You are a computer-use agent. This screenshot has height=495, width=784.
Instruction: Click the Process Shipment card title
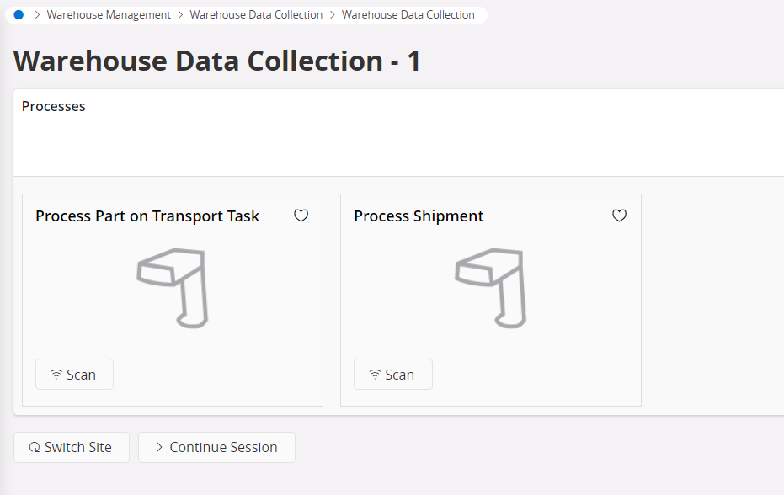(419, 216)
